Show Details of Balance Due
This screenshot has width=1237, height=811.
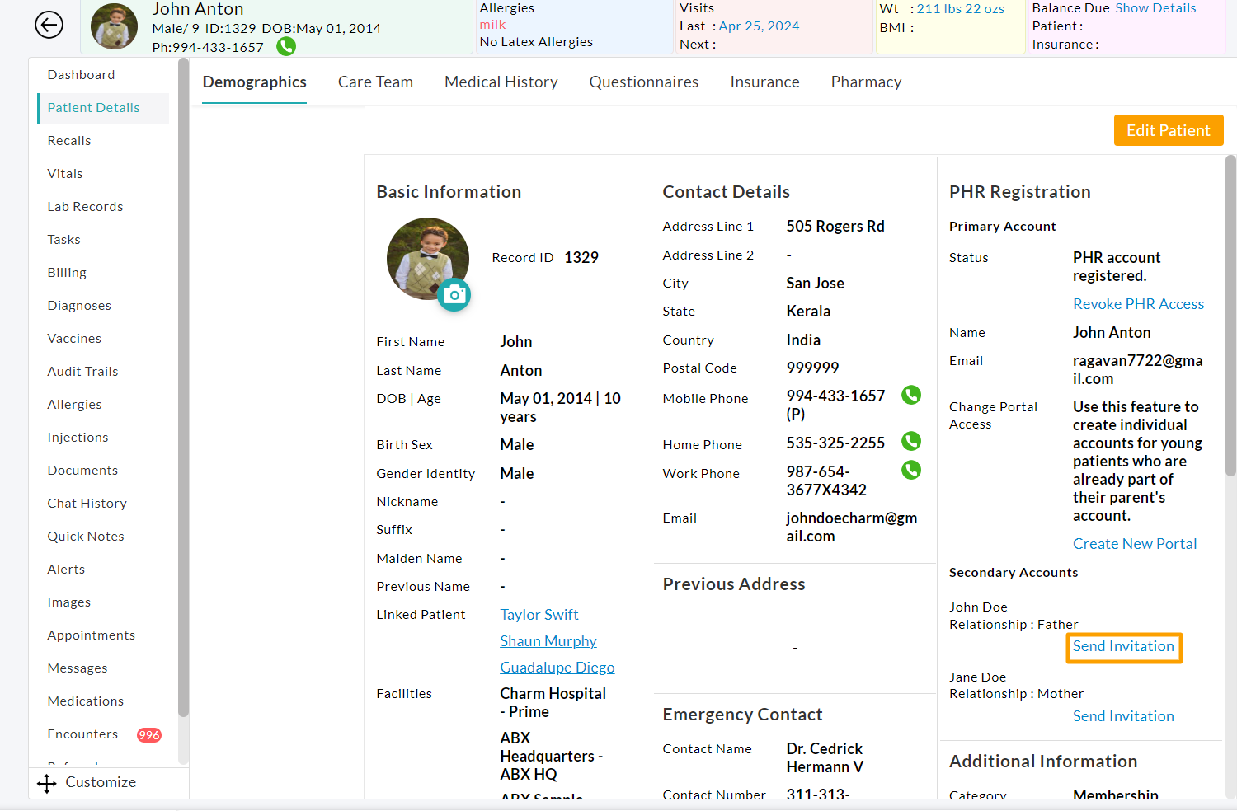click(1155, 8)
